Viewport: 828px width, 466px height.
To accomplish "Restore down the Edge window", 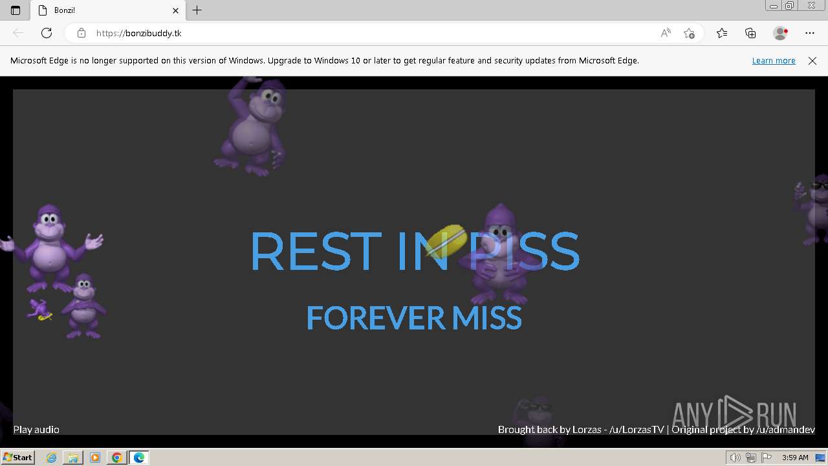I will click(x=790, y=6).
